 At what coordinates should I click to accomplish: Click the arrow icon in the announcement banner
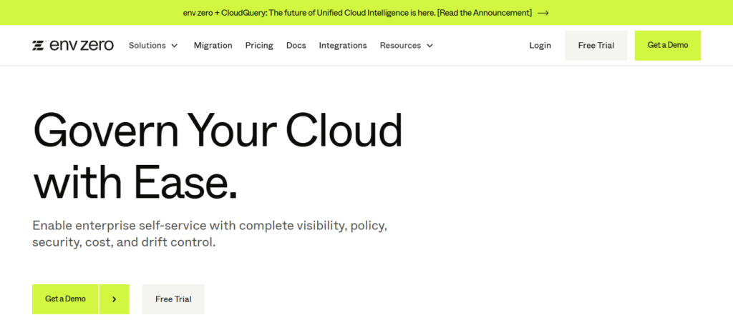point(543,13)
